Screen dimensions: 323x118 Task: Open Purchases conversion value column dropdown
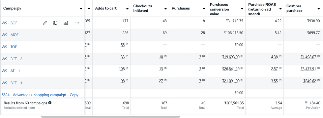[242, 9]
